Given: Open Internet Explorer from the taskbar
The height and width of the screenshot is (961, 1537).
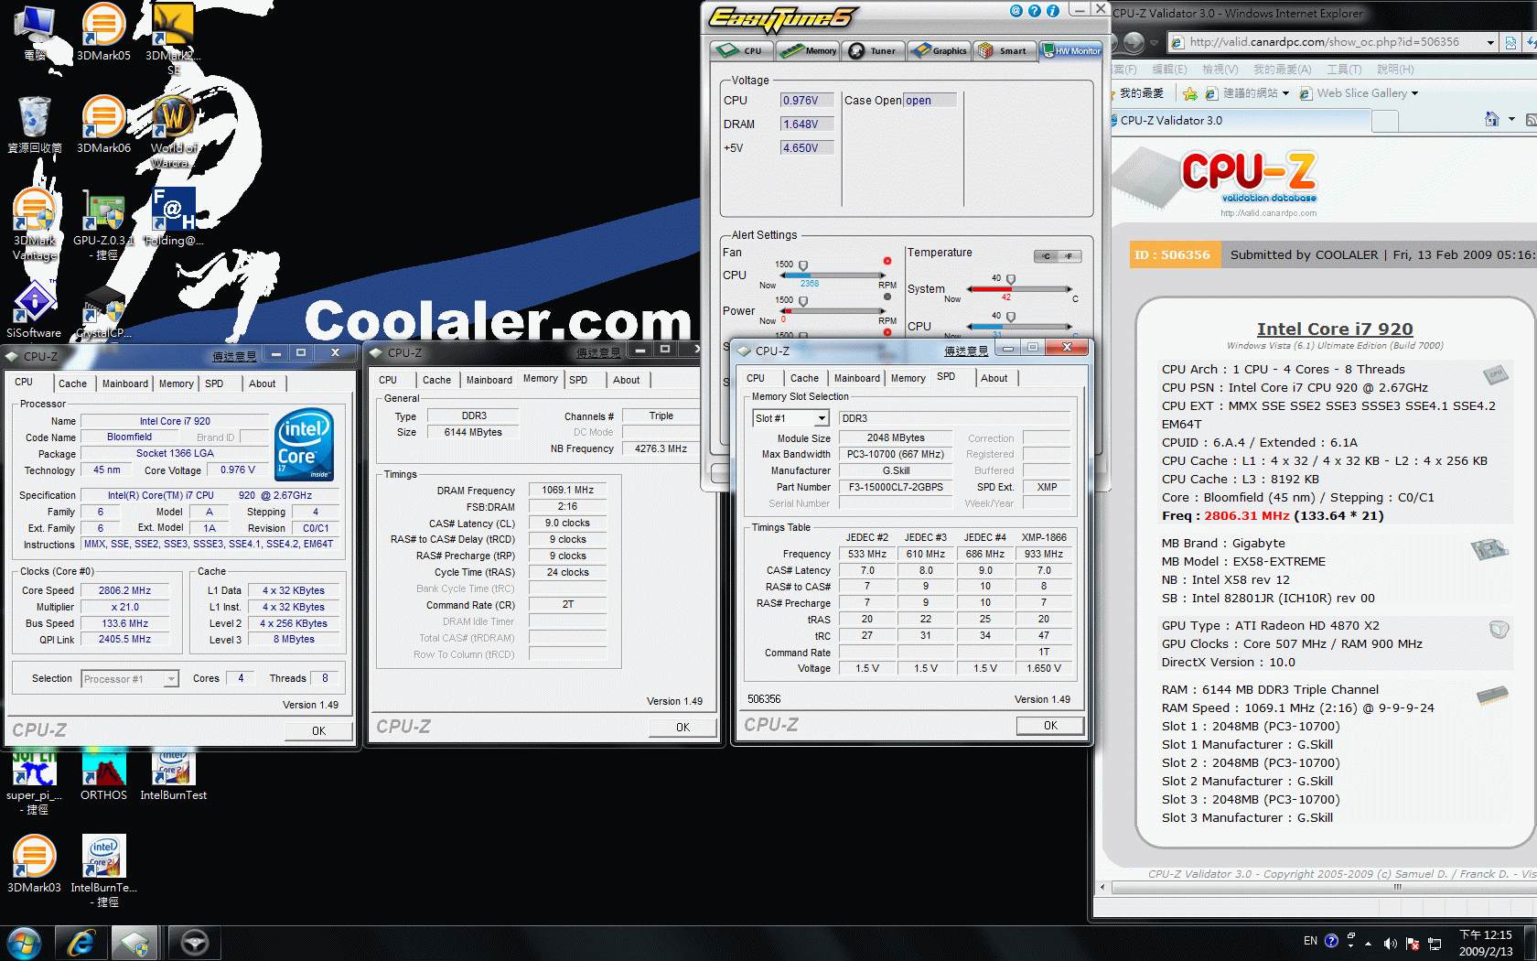Looking at the screenshot, I should coord(81,943).
